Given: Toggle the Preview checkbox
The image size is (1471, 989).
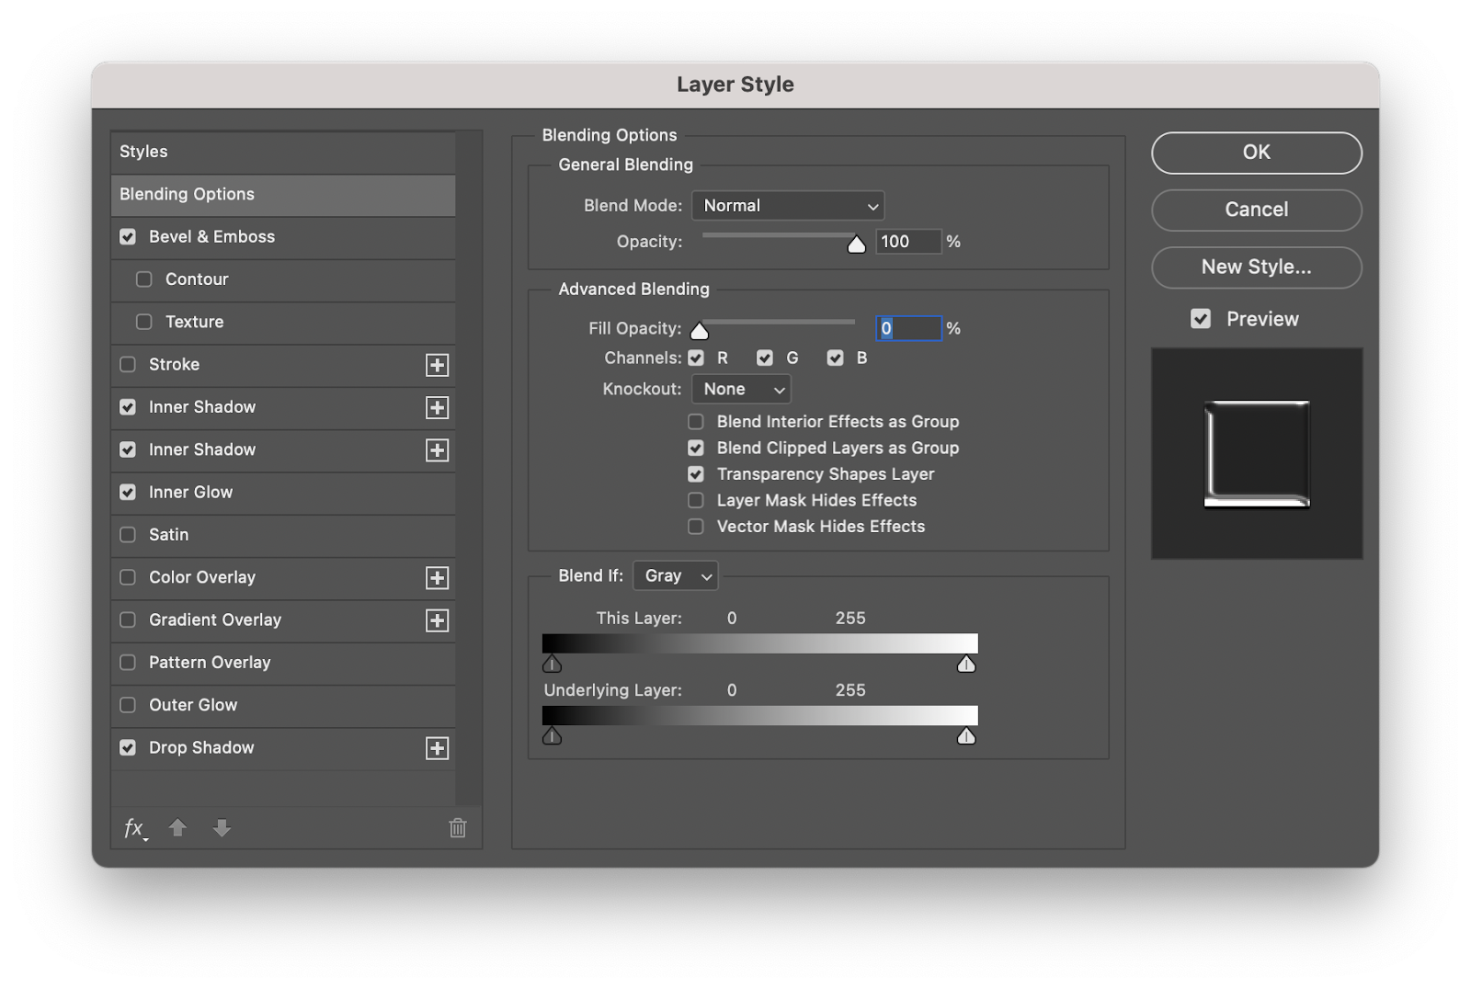Looking at the screenshot, I should (1201, 319).
